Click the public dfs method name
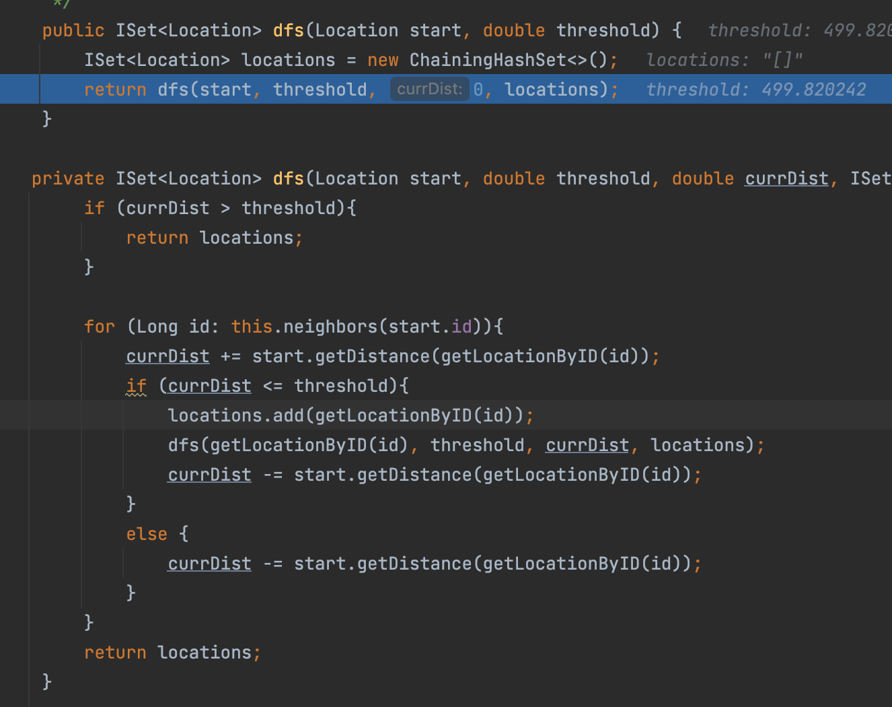 coord(288,30)
